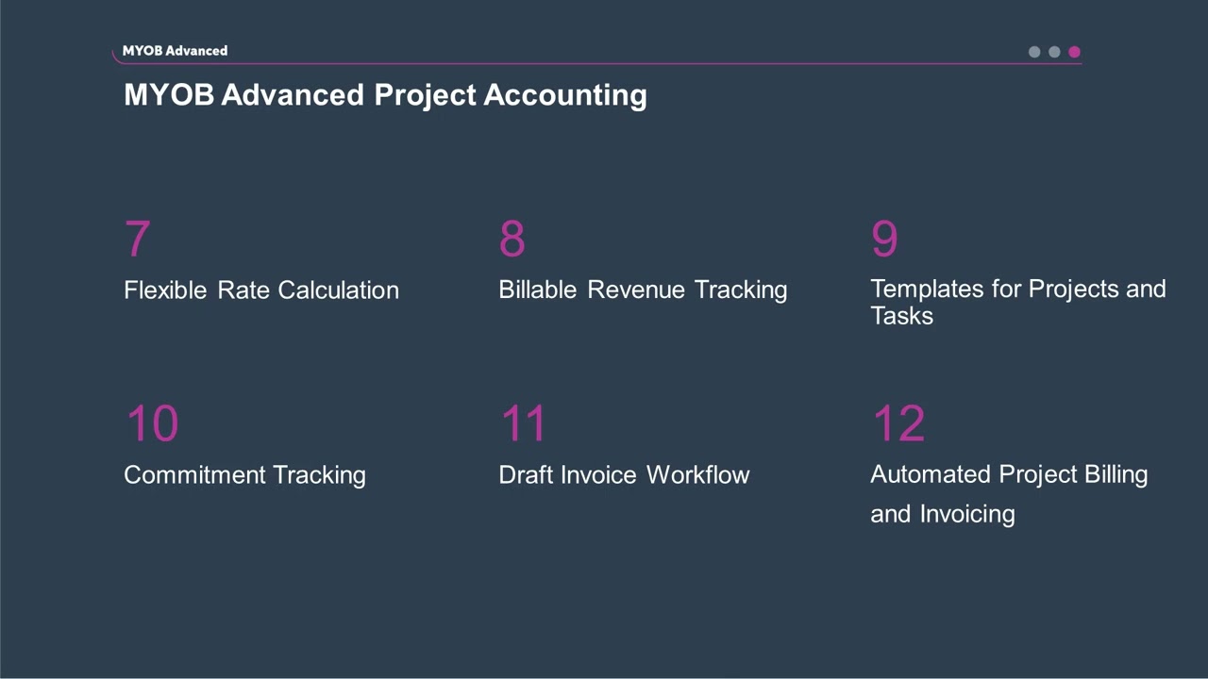
Task: Select the second grey progress dot
Action: coord(1054,52)
